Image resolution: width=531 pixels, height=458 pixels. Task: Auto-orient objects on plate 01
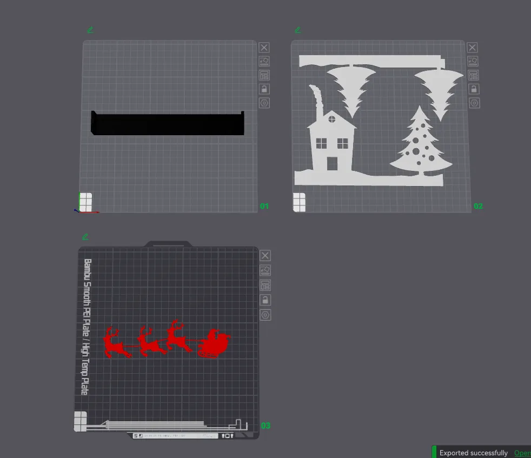tap(264, 61)
